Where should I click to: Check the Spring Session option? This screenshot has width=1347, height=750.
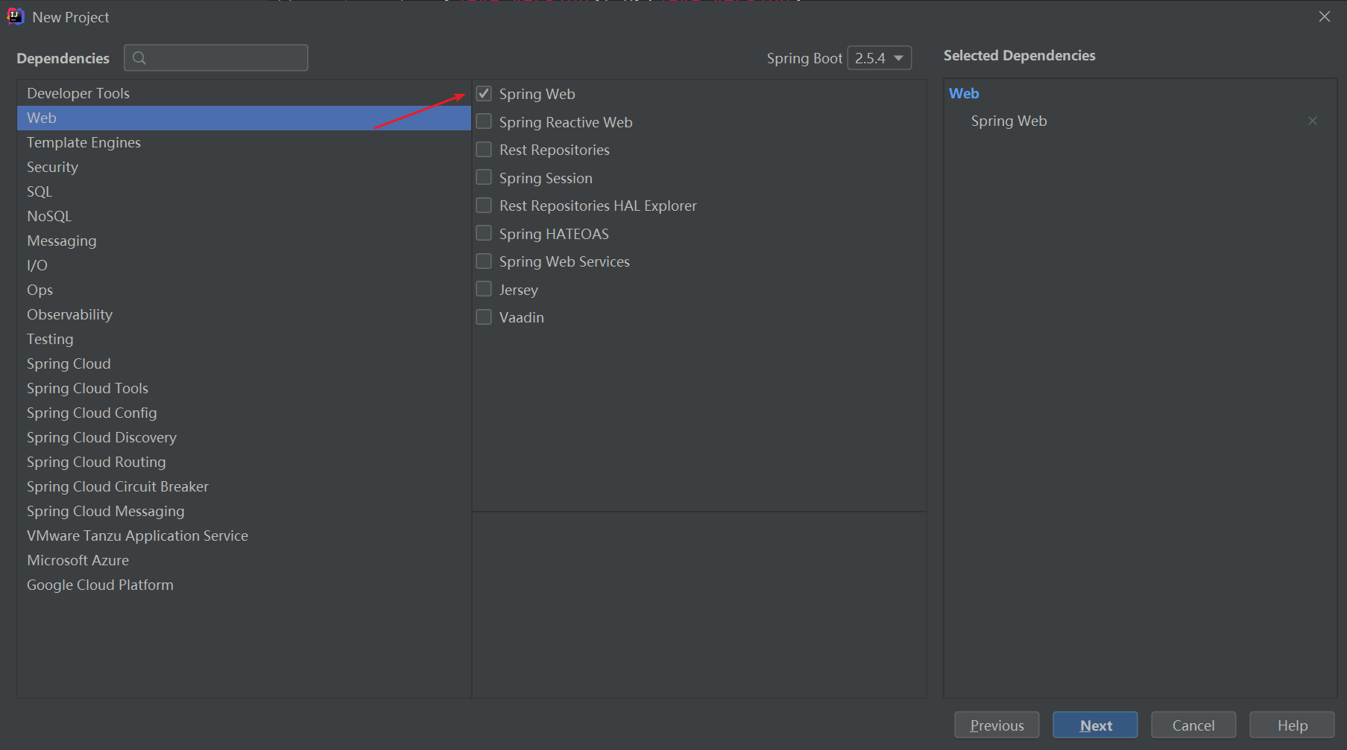pyautogui.click(x=484, y=177)
